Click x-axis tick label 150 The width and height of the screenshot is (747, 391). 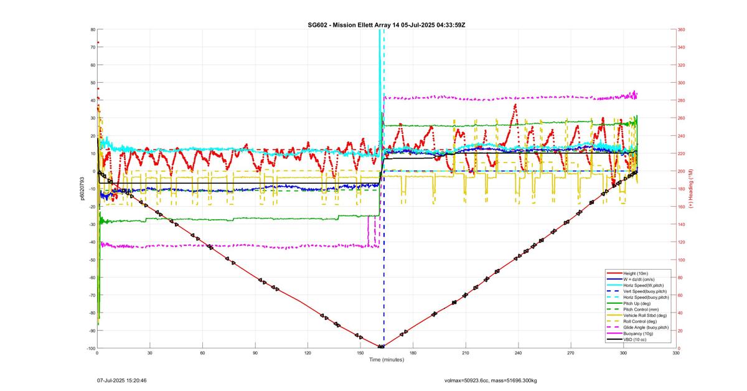tap(360, 353)
